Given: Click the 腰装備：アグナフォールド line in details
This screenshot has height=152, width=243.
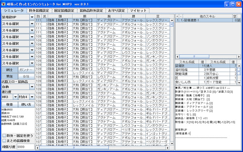Looking at the screenshot, I should click(194, 107).
